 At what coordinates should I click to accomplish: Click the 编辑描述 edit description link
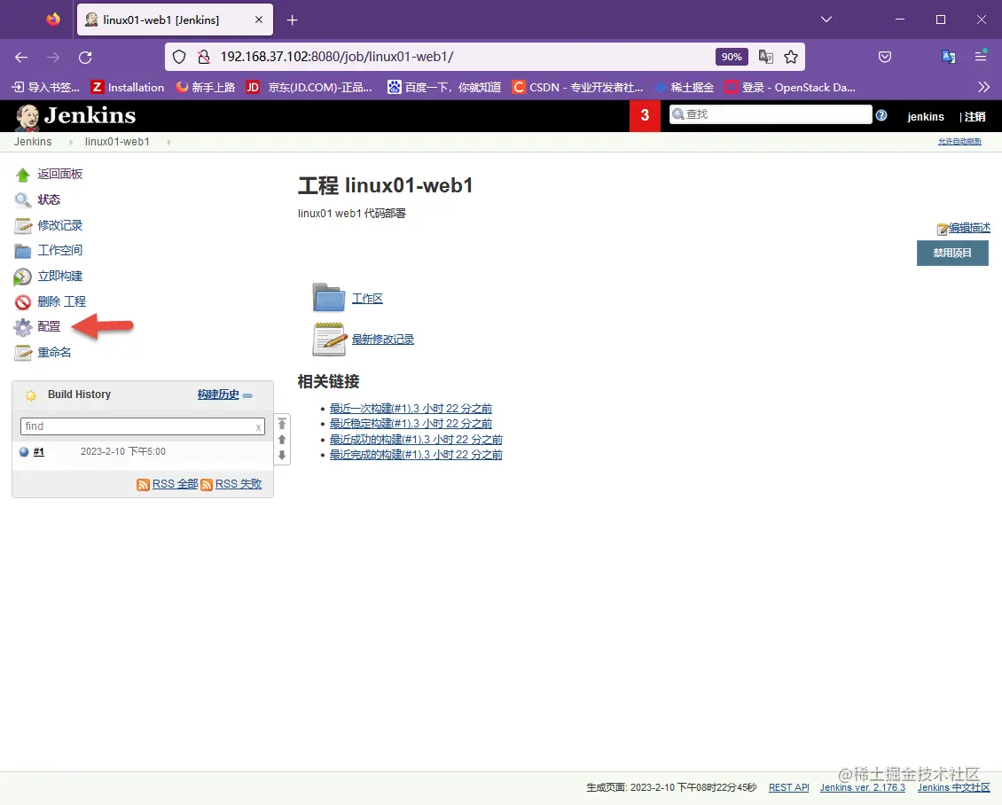pos(969,228)
